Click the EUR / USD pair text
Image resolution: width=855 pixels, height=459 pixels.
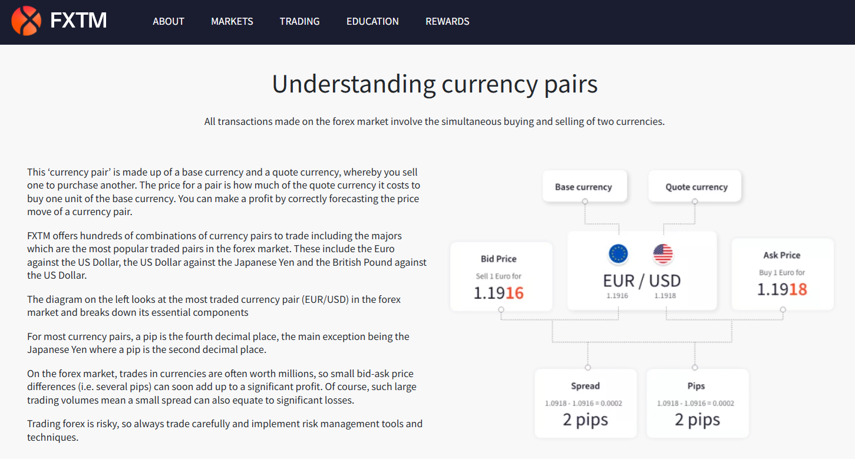pyautogui.click(x=642, y=280)
